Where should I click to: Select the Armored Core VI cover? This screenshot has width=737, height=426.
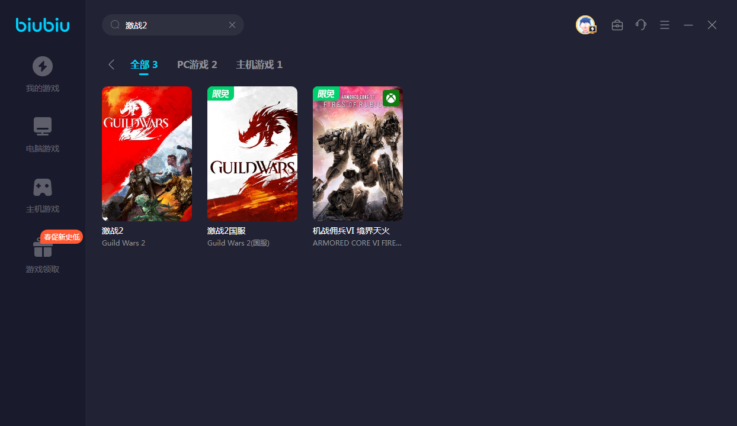tap(358, 154)
